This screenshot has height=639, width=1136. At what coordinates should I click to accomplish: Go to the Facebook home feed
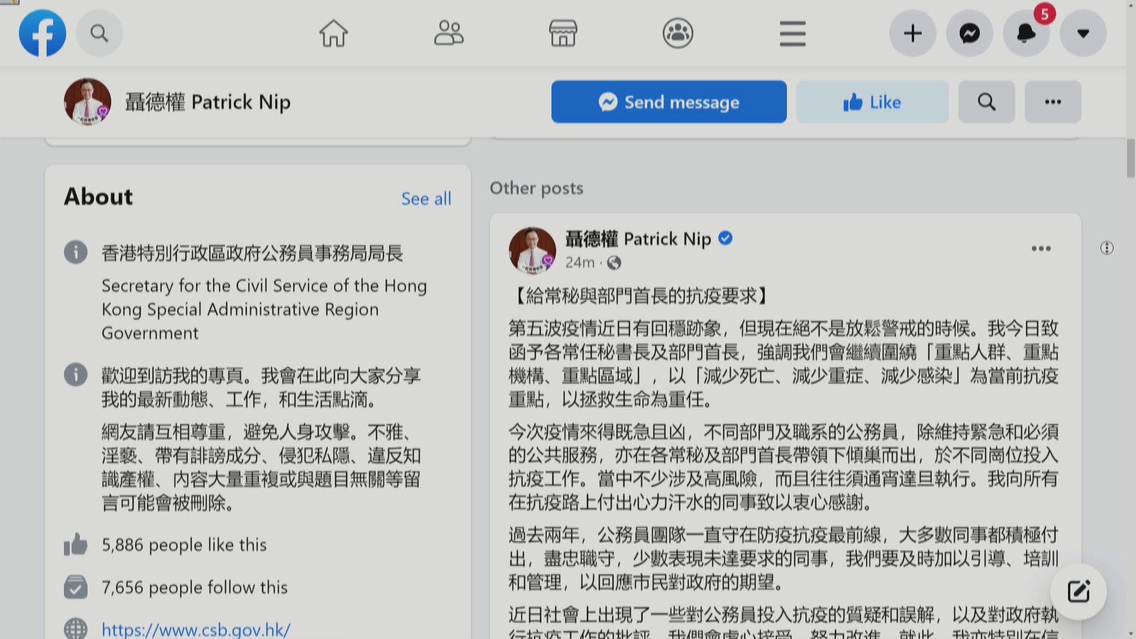coord(333,33)
